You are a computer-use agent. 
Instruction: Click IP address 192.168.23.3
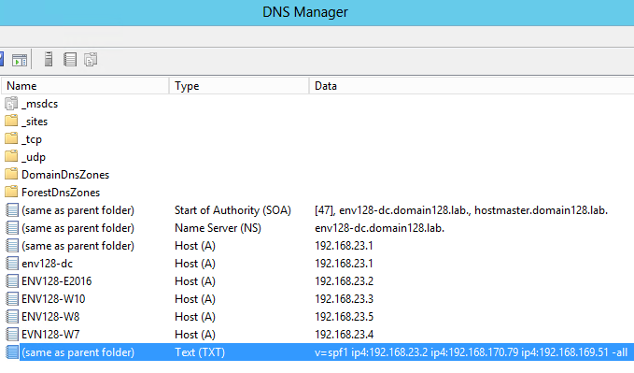pyautogui.click(x=345, y=299)
